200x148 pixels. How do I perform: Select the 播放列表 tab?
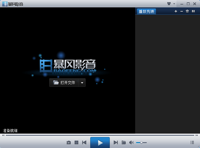click(x=146, y=12)
